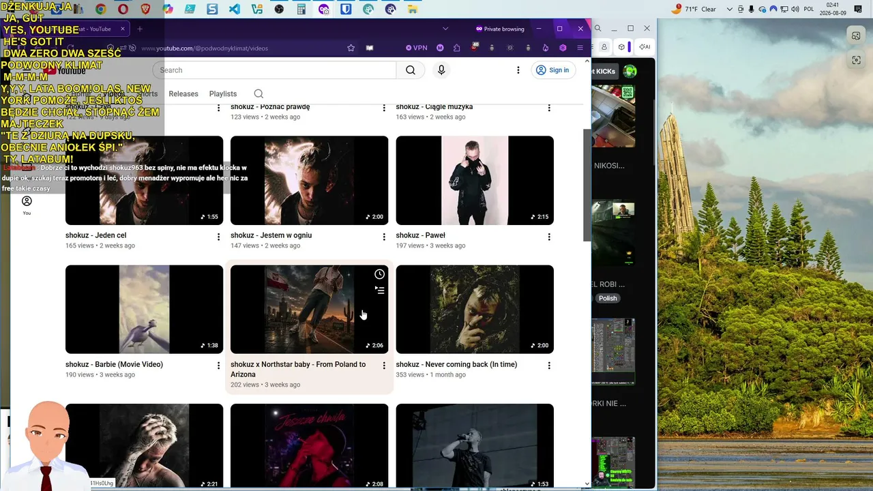Image resolution: width=873 pixels, height=491 pixels.
Task: Open the browser hamburger menu
Action: pyautogui.click(x=580, y=48)
